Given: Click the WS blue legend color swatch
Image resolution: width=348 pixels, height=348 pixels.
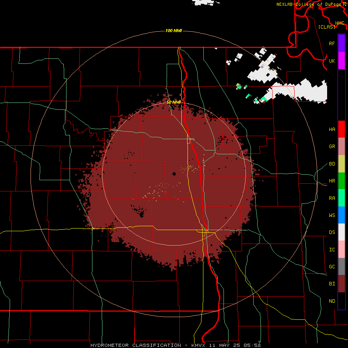Looking at the screenshot, I should coord(341,215).
